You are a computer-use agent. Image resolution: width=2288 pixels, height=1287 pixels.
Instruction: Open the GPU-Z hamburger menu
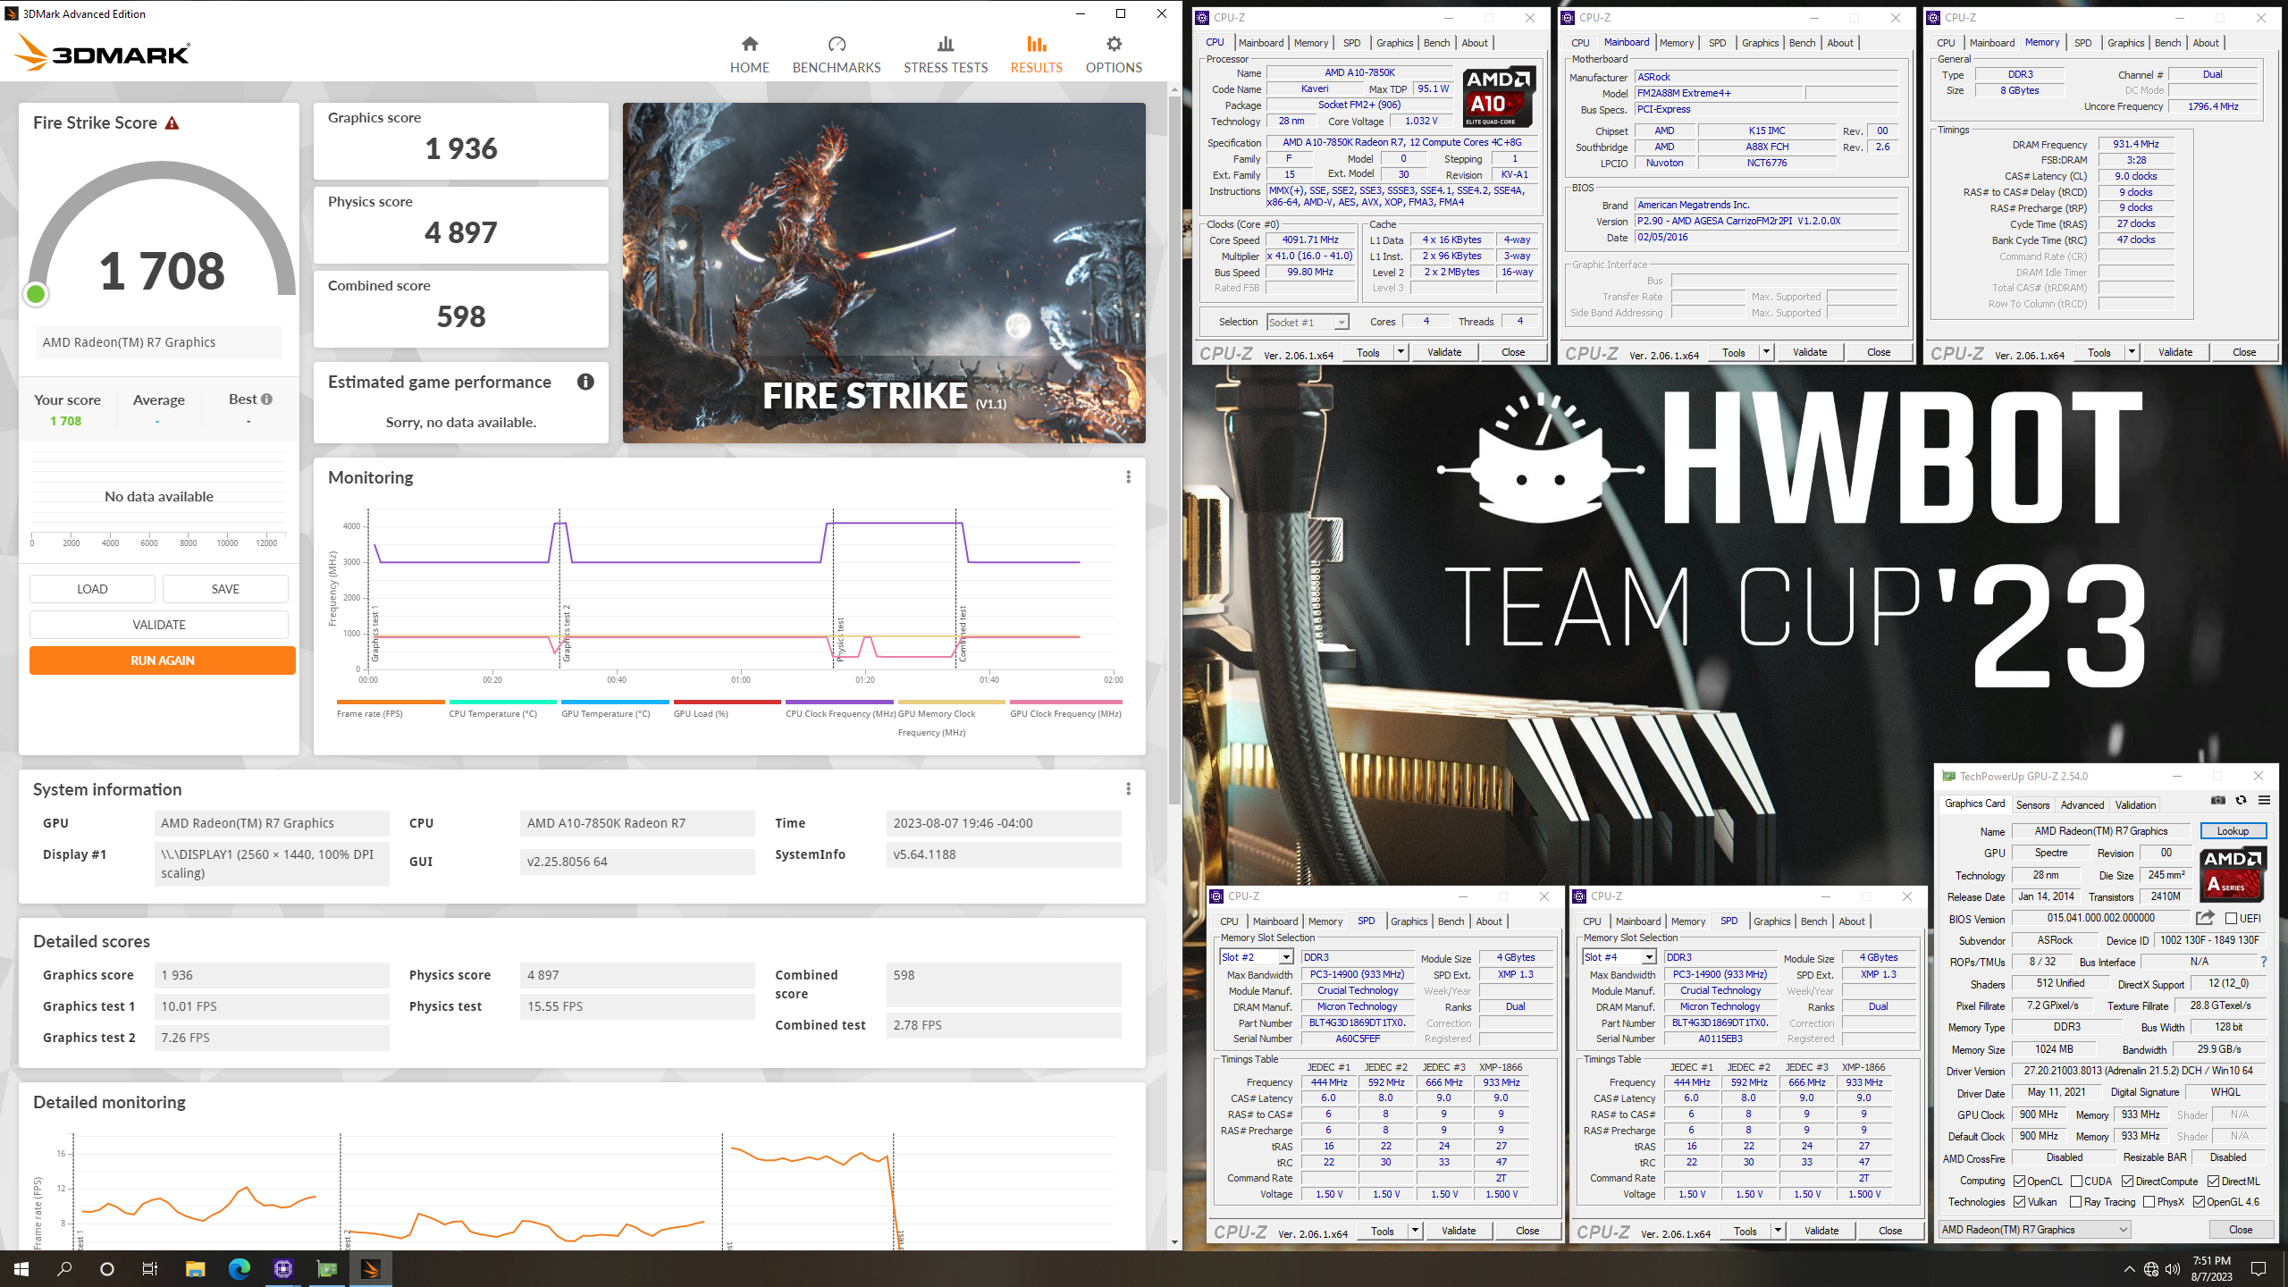(2264, 800)
